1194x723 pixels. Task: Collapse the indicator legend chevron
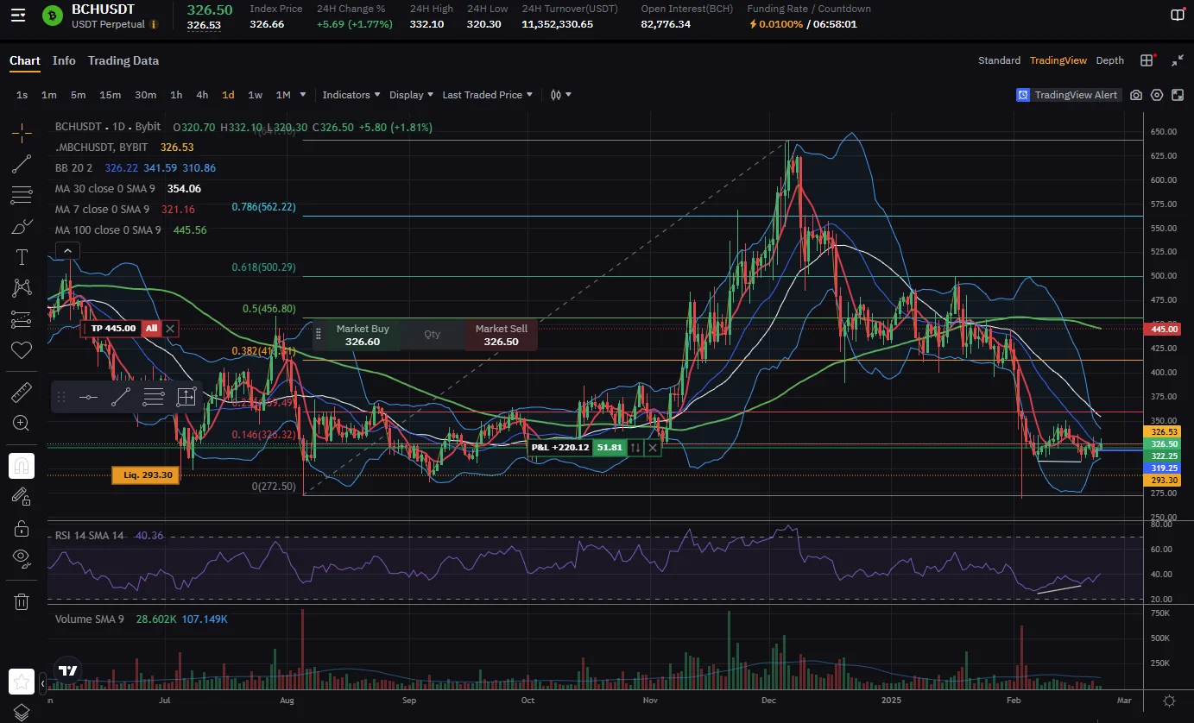(67, 251)
